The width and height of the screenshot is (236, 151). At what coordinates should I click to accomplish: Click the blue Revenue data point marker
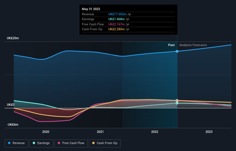pyautogui.click(x=177, y=51)
